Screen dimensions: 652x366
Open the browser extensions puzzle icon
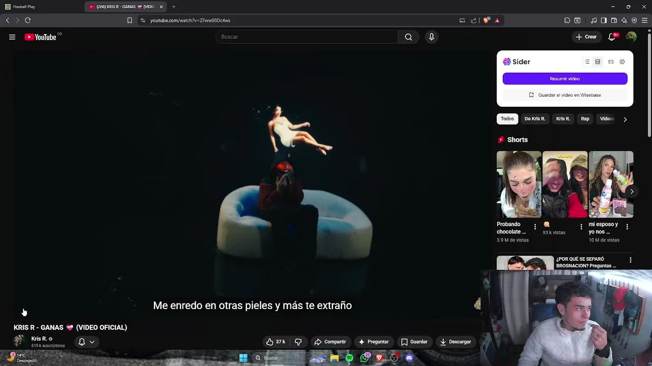click(567, 20)
